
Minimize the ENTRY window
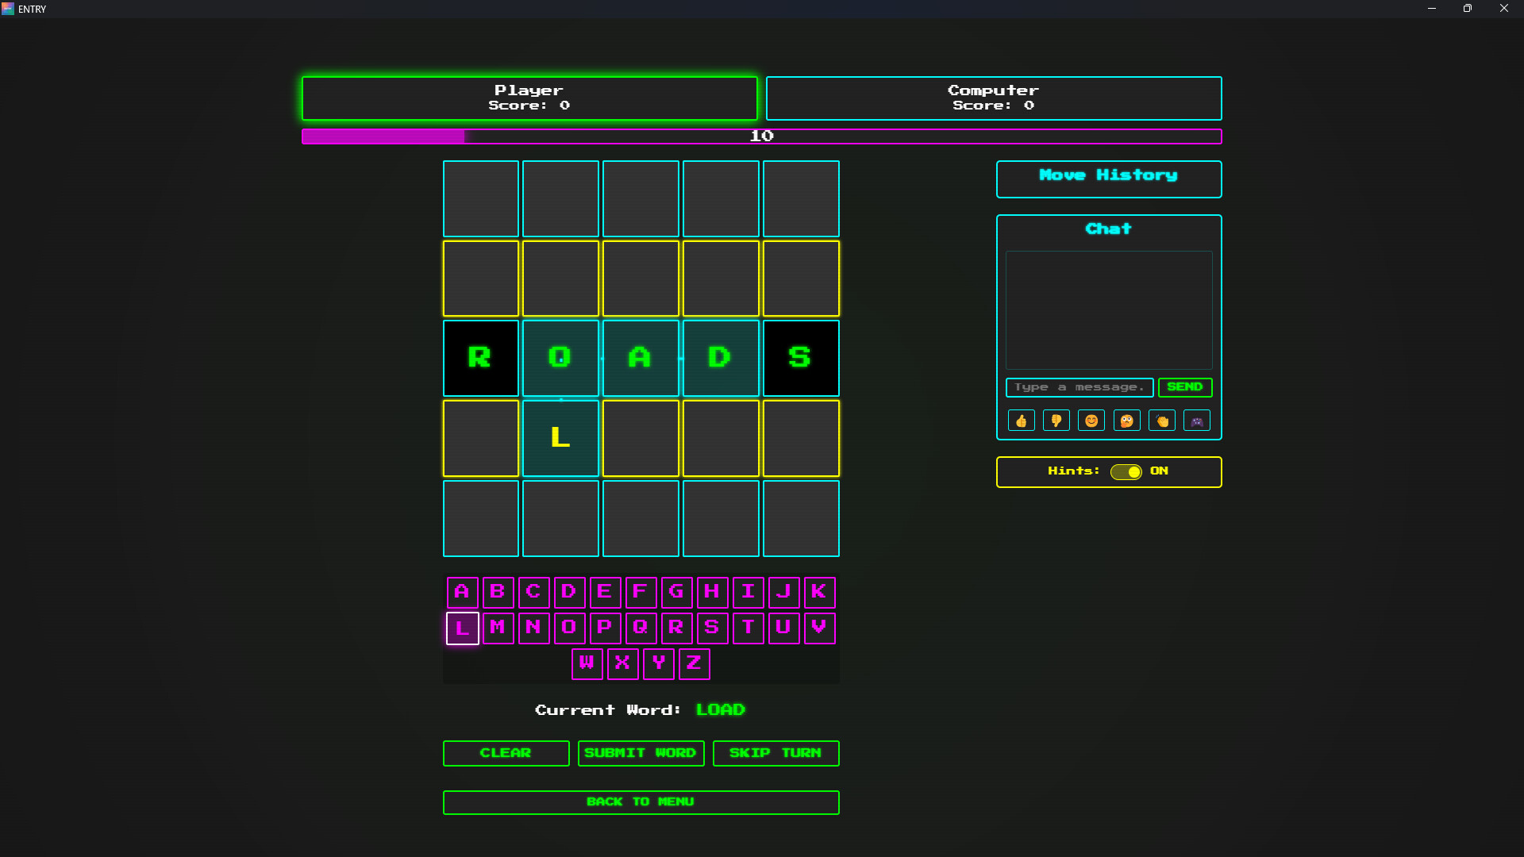pyautogui.click(x=1432, y=9)
